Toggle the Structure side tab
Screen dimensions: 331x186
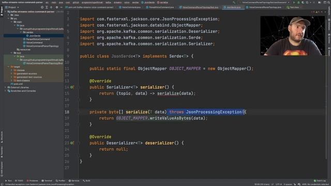coord(2,137)
